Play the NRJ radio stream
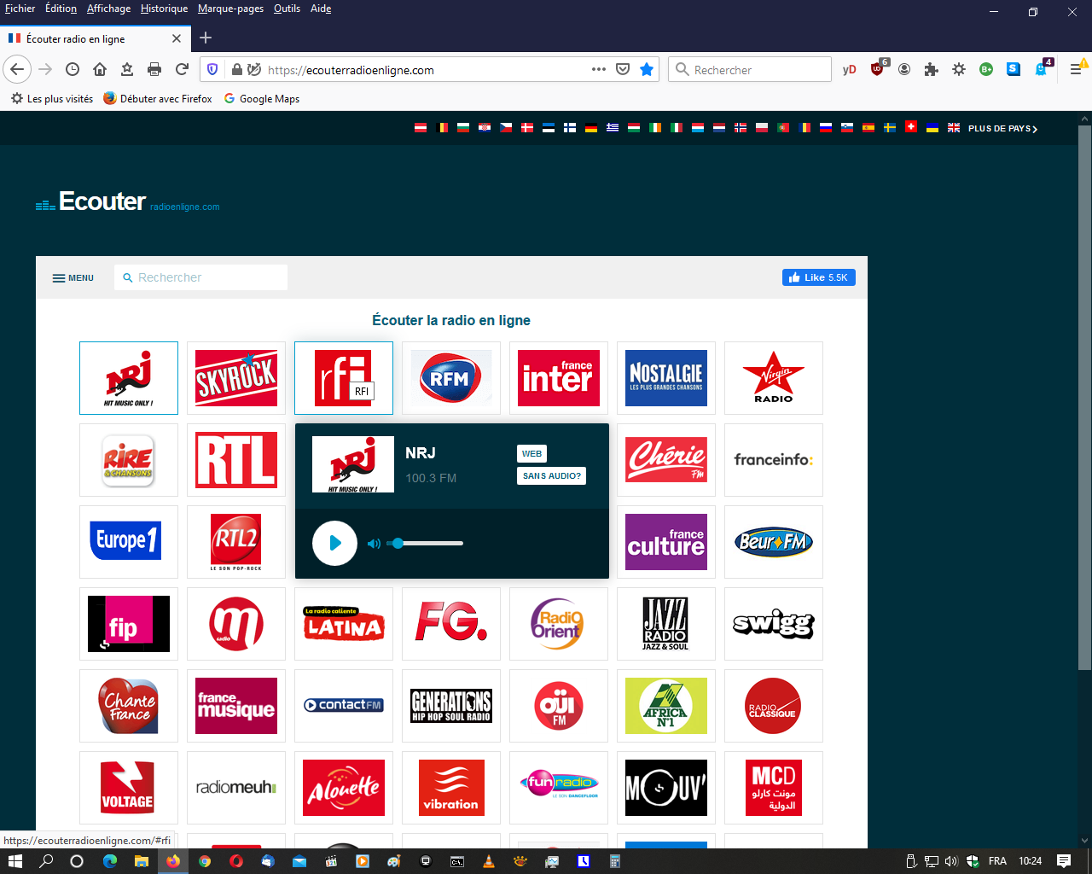1092x874 pixels. [334, 543]
